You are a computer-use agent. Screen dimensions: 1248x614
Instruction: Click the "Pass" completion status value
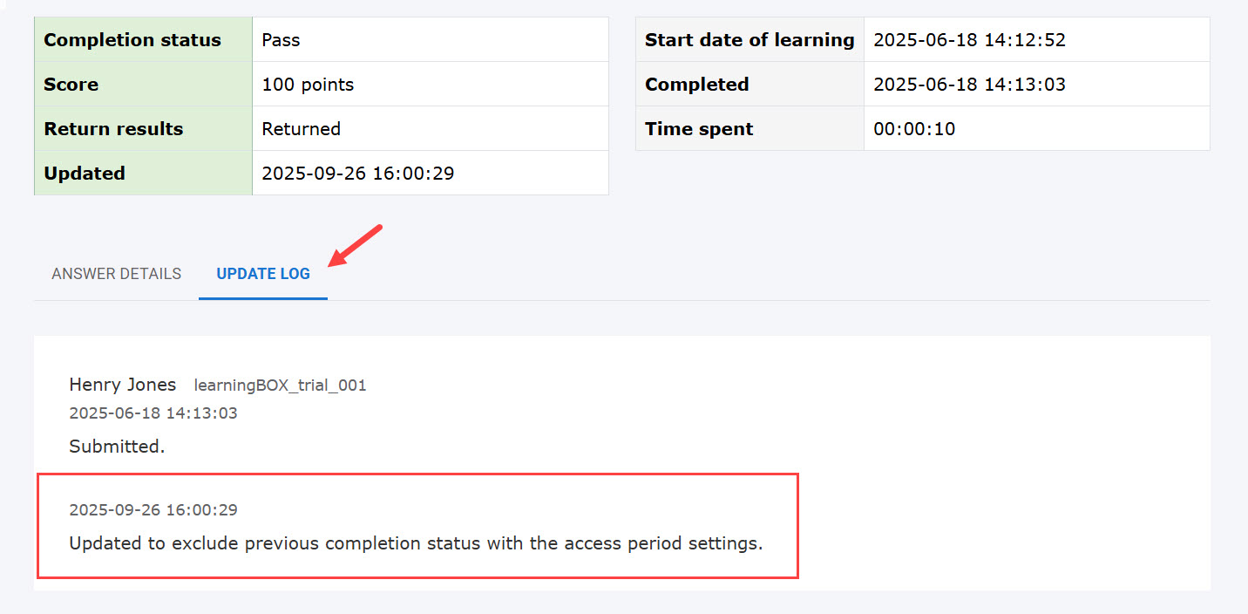coord(281,40)
